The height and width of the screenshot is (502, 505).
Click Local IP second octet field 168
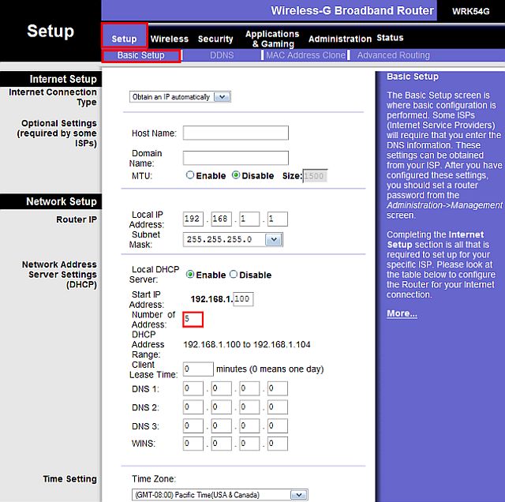(221, 219)
